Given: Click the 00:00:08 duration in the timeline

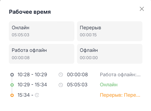Looking at the screenshot, I should point(77,75).
